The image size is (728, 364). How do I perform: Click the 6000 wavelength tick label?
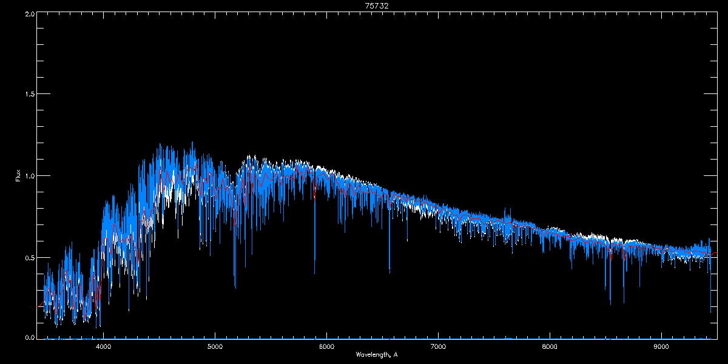point(327,347)
